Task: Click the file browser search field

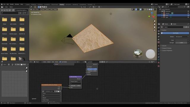Action: tap(9, 13)
